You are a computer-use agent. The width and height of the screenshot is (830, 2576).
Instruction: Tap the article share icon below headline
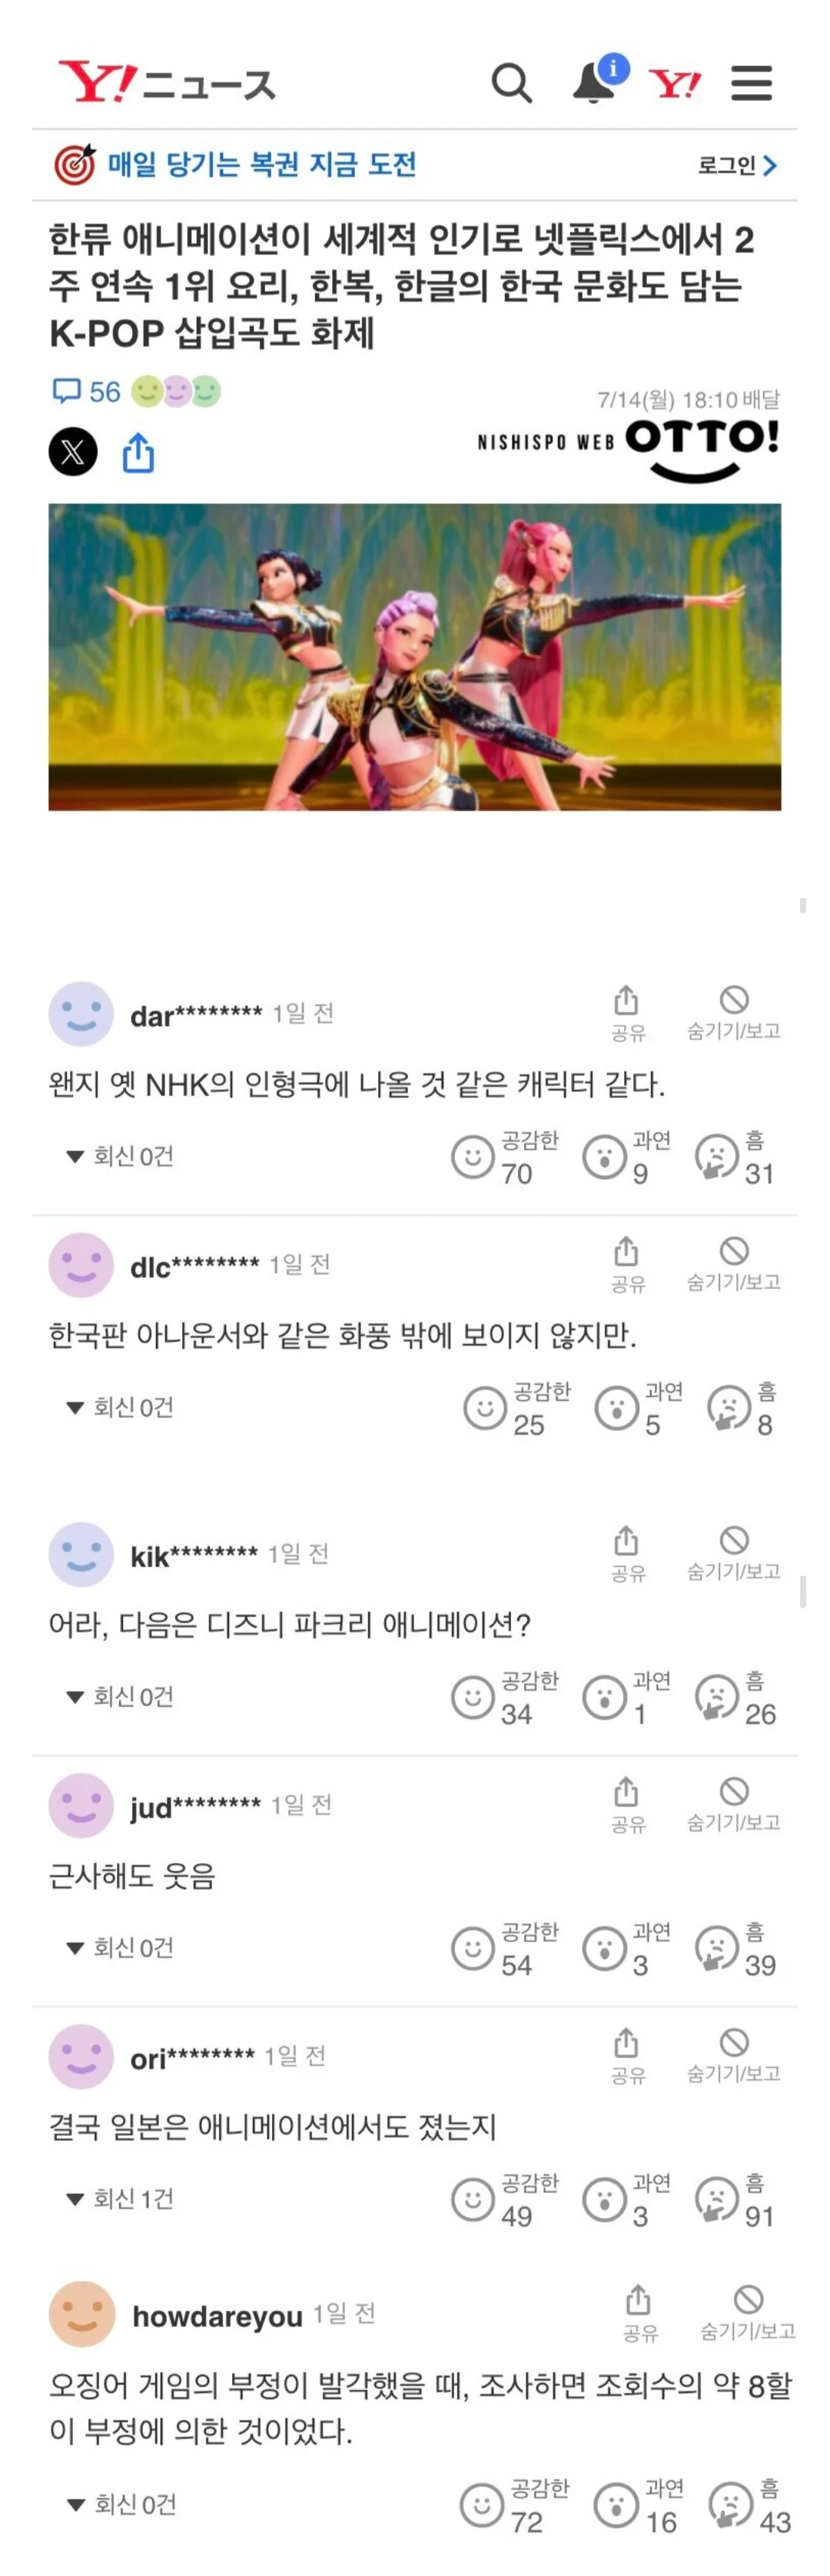[138, 452]
